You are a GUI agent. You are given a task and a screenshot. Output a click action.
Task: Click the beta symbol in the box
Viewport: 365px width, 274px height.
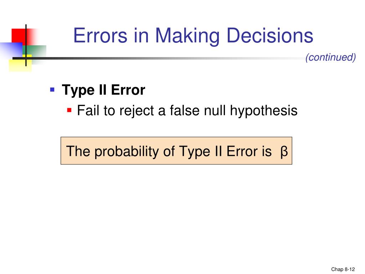click(284, 152)
